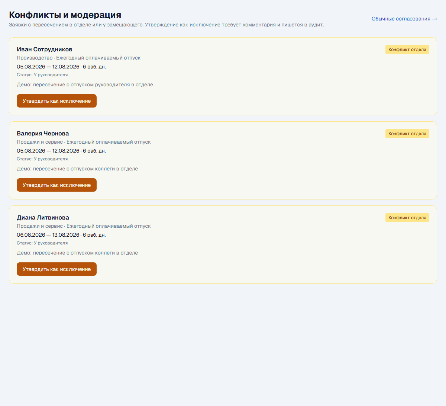Click Валерия Чернова's коллеги overlap note
The height and width of the screenshot is (406, 446).
[77, 169]
